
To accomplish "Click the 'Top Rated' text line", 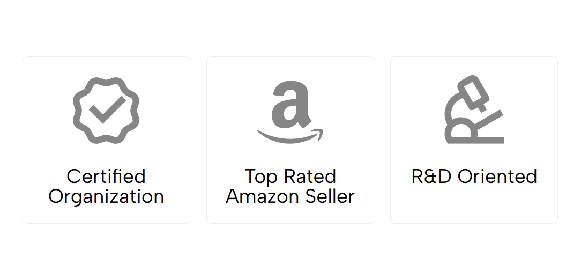I will [x=290, y=176].
